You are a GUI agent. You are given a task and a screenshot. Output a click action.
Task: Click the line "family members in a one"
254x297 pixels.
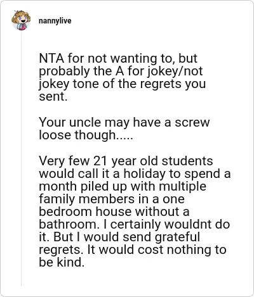[112, 199]
